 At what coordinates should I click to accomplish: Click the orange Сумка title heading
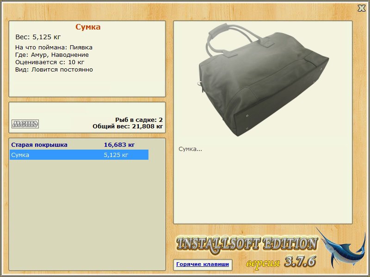(x=88, y=27)
